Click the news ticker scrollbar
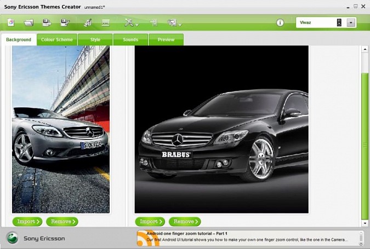Screen dimensions: 370x249 pos(361,238)
